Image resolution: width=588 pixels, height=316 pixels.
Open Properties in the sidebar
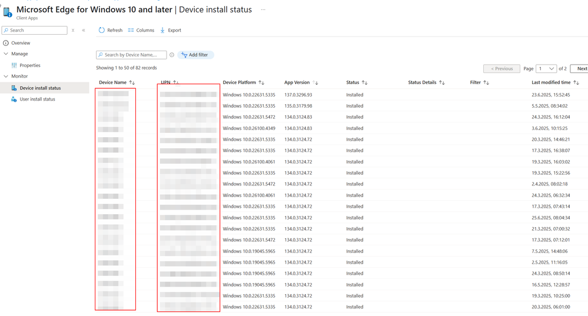point(30,65)
